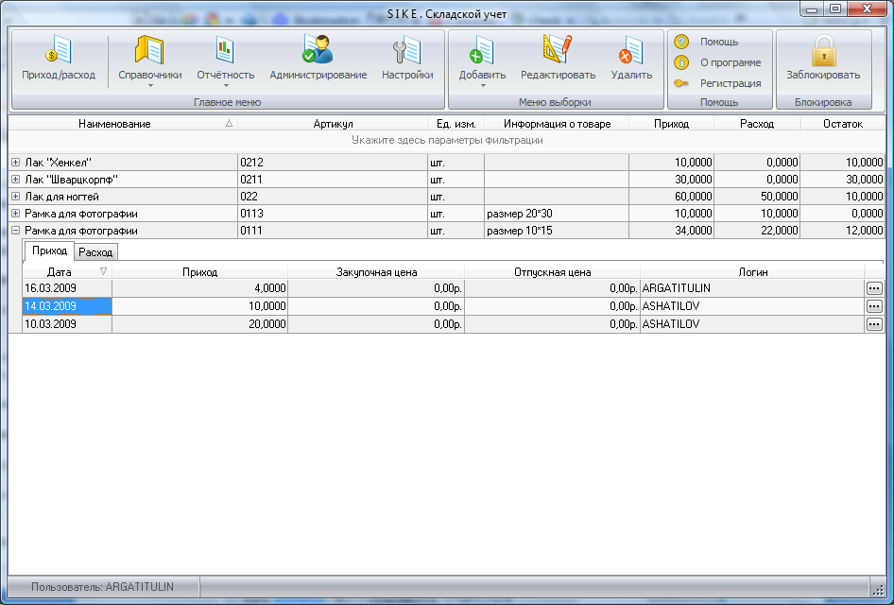This screenshot has width=894, height=605.
Task: Select the Приход tab
Action: [x=49, y=251]
